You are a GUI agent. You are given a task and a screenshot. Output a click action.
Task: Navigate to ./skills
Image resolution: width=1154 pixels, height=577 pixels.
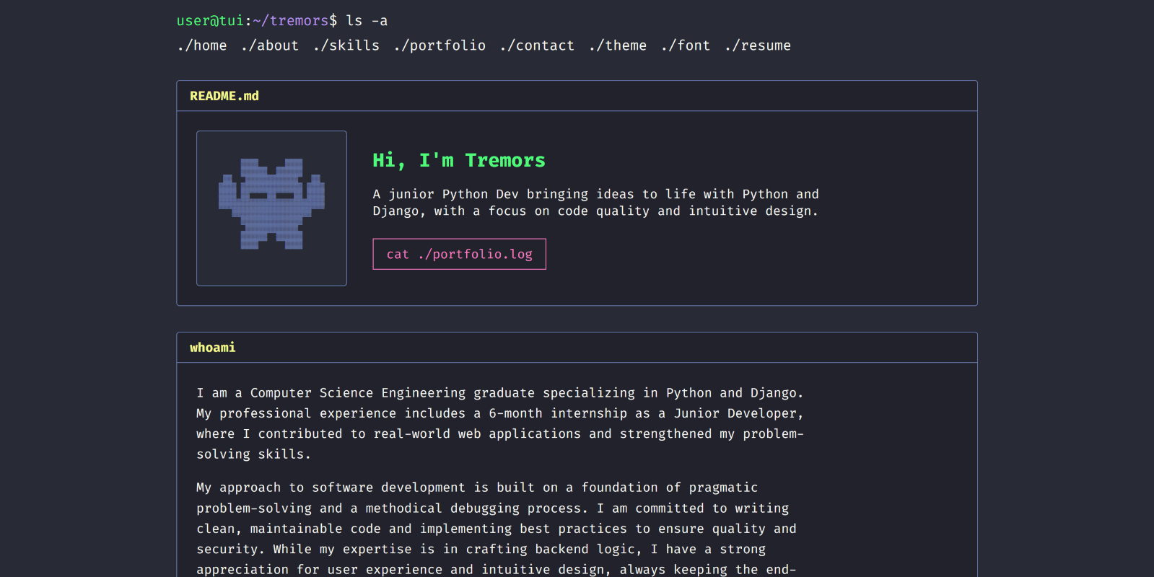pyautogui.click(x=346, y=45)
